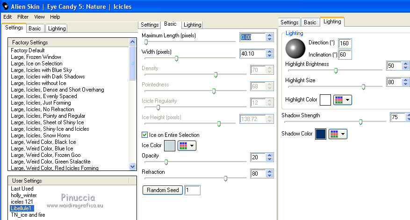This screenshot has width=410, height=220.
Task: Click the Highlight Brightness value field
Action: click(x=394, y=65)
